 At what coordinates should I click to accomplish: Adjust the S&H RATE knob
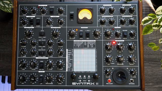72,34
